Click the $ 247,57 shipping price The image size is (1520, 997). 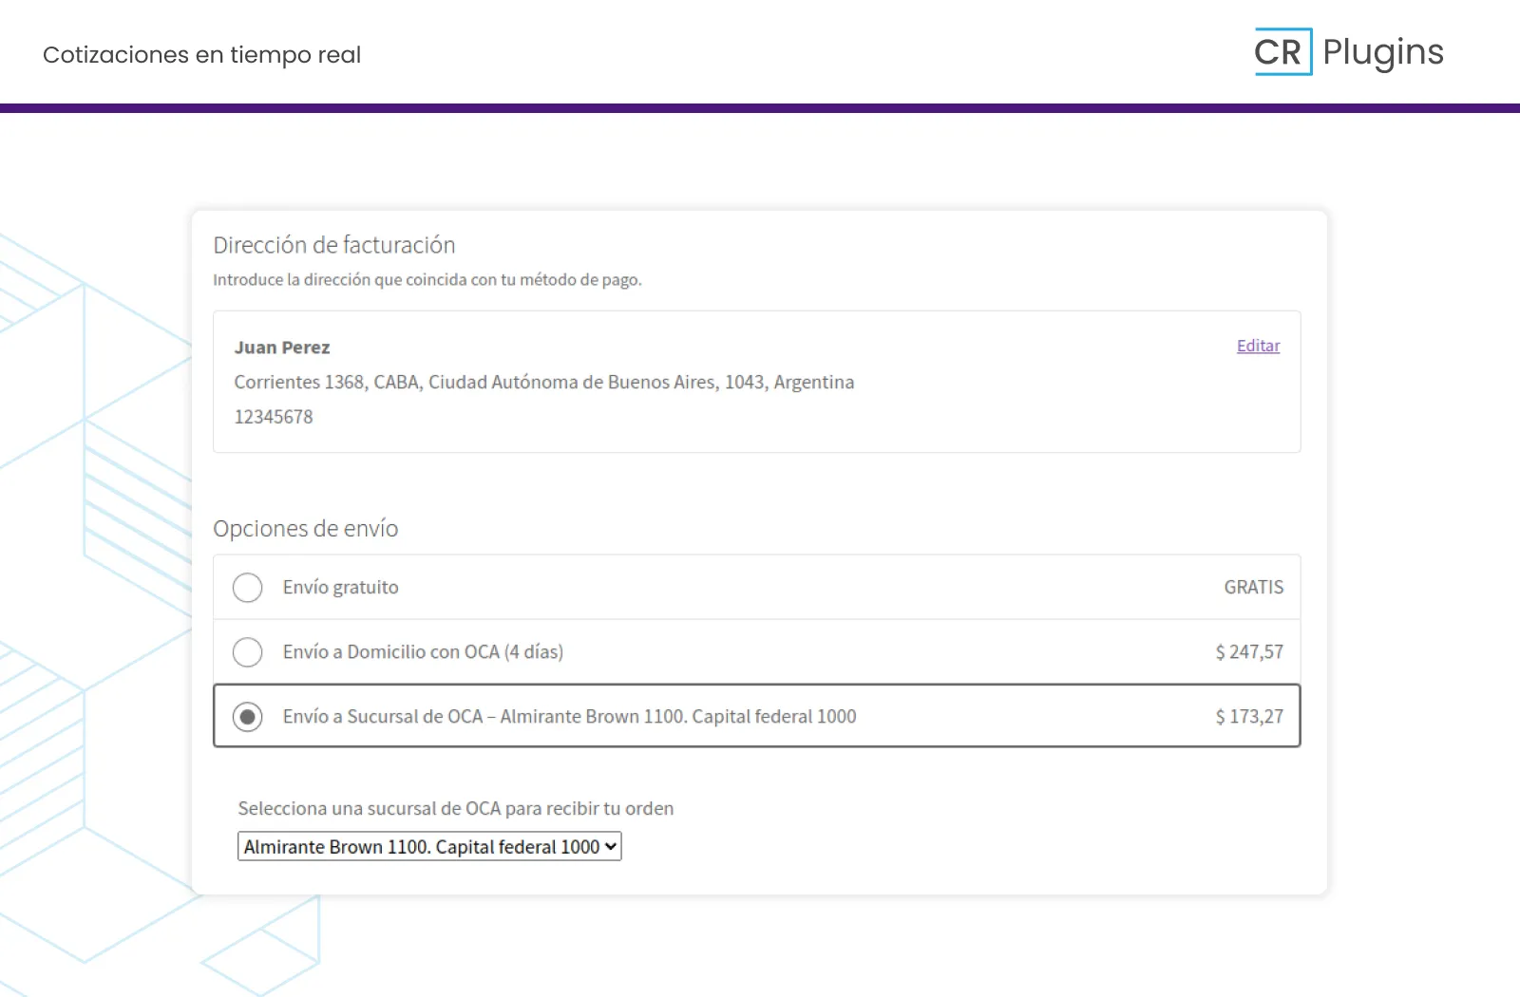pos(1248,652)
